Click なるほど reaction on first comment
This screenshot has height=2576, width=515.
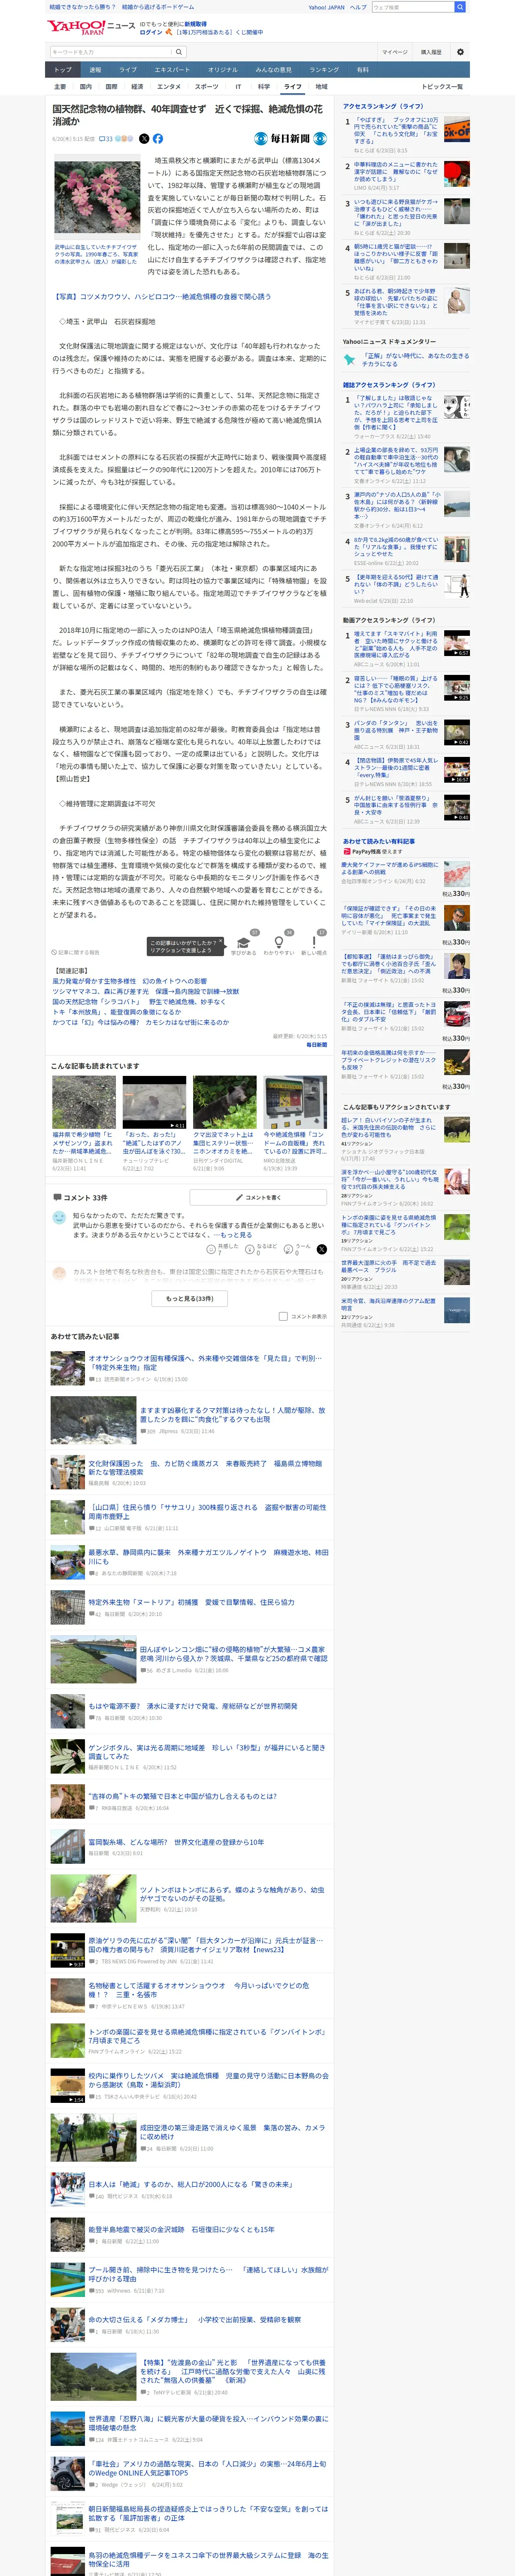click(262, 1249)
